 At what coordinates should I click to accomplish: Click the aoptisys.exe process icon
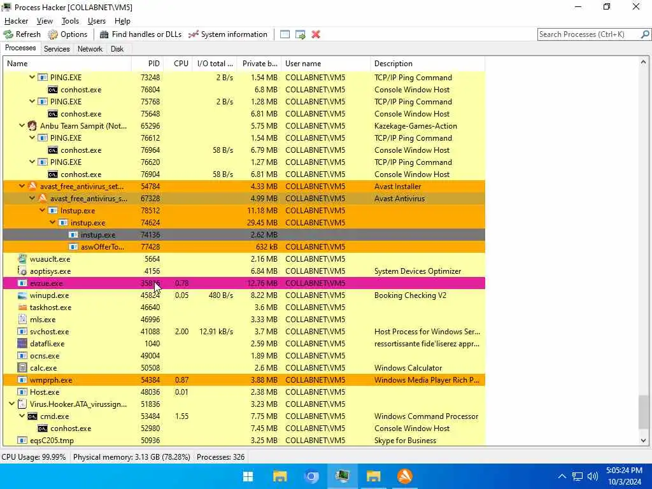click(x=22, y=271)
